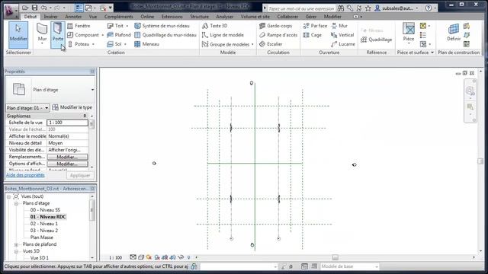Open the Composant dropdown arrow
488x274 pixels.
click(102, 35)
